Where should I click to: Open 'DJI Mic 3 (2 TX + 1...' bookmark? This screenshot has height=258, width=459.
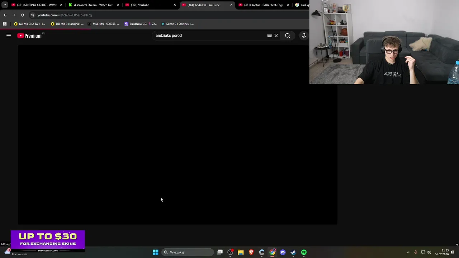coord(29,24)
